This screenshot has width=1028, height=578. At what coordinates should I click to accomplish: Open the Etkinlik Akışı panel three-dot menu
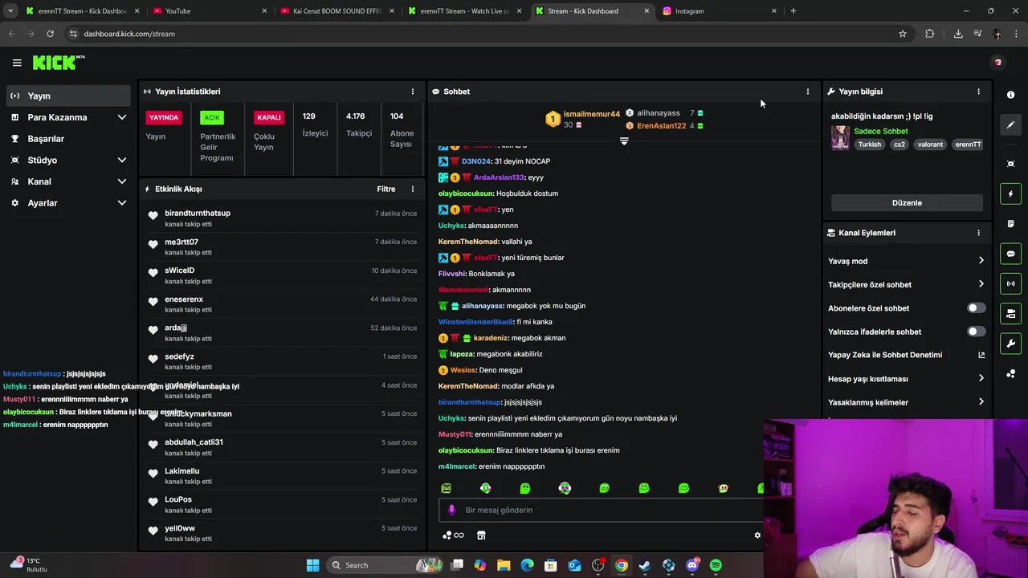point(413,189)
